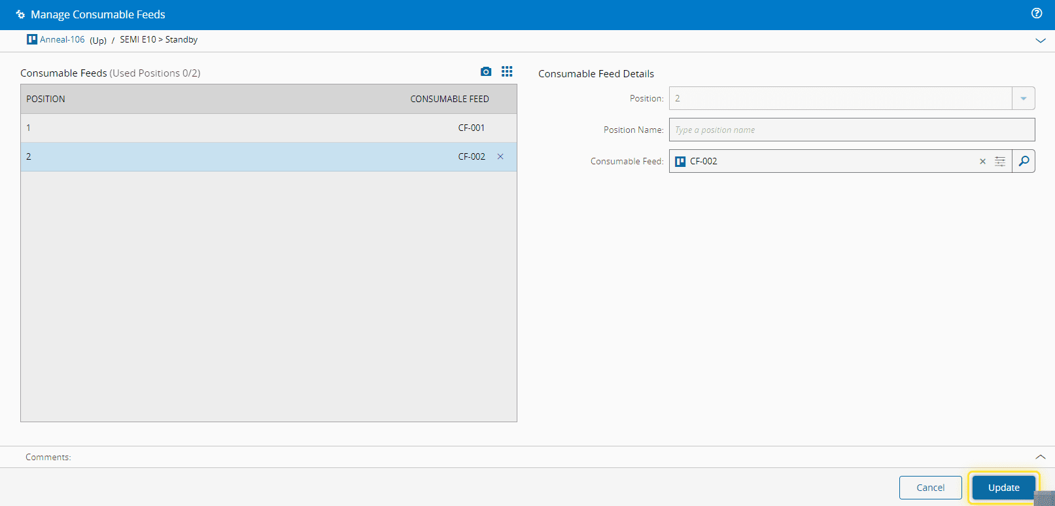Select position 2 row with CF-002
The height and width of the screenshot is (506, 1055).
(x=262, y=156)
